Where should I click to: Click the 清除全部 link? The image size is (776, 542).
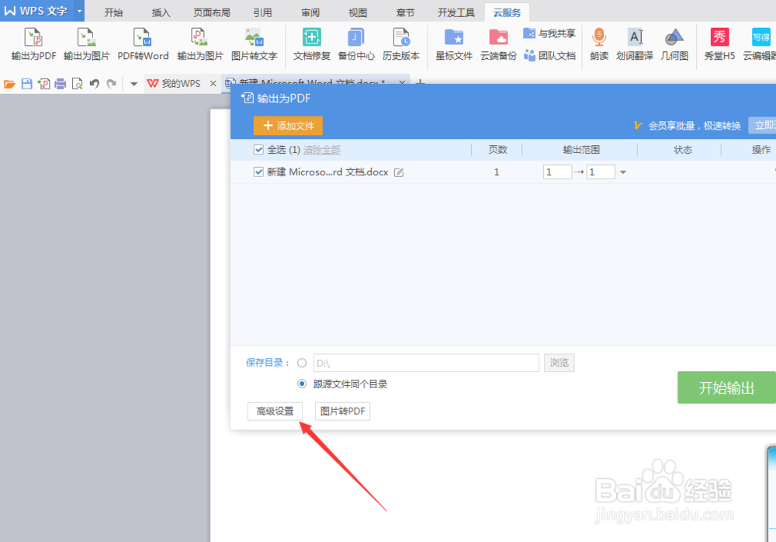(322, 150)
